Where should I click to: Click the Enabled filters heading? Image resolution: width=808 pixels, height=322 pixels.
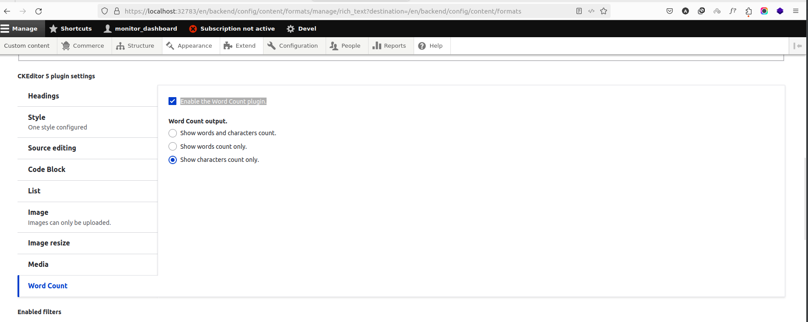point(39,312)
